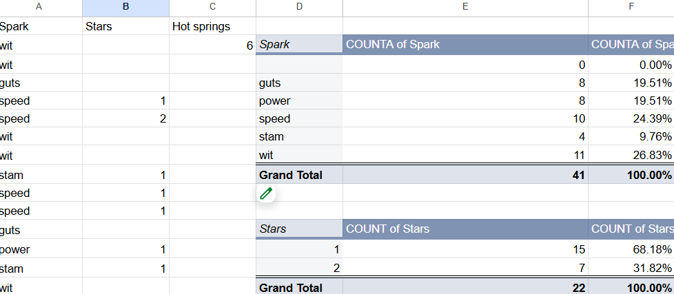
Task: Click the 'Hot springs' header cell
Action: pyautogui.click(x=212, y=26)
